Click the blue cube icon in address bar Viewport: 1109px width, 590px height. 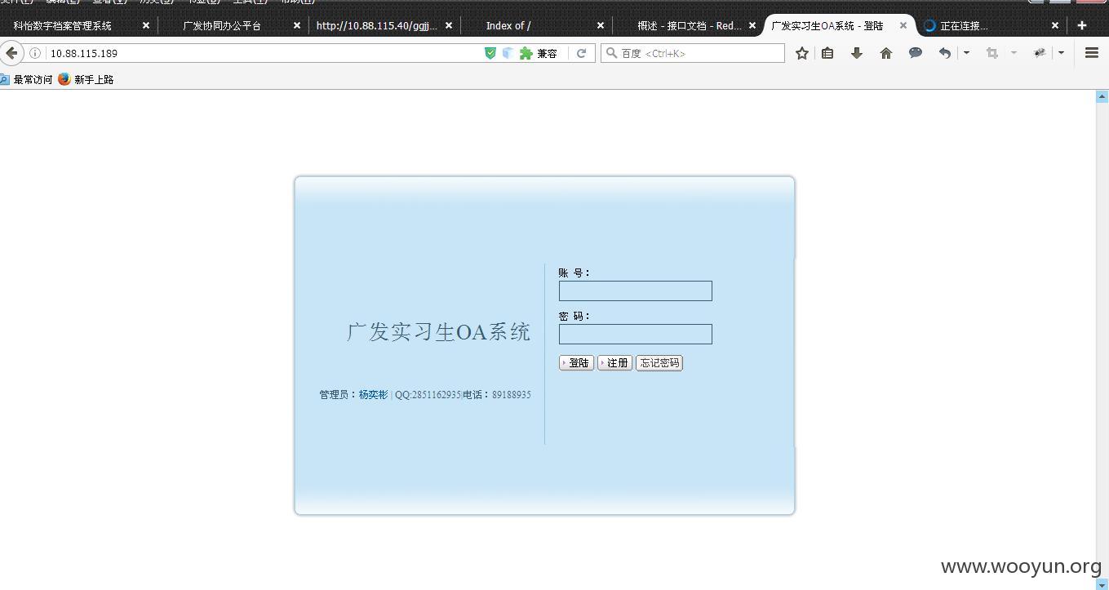pos(508,53)
